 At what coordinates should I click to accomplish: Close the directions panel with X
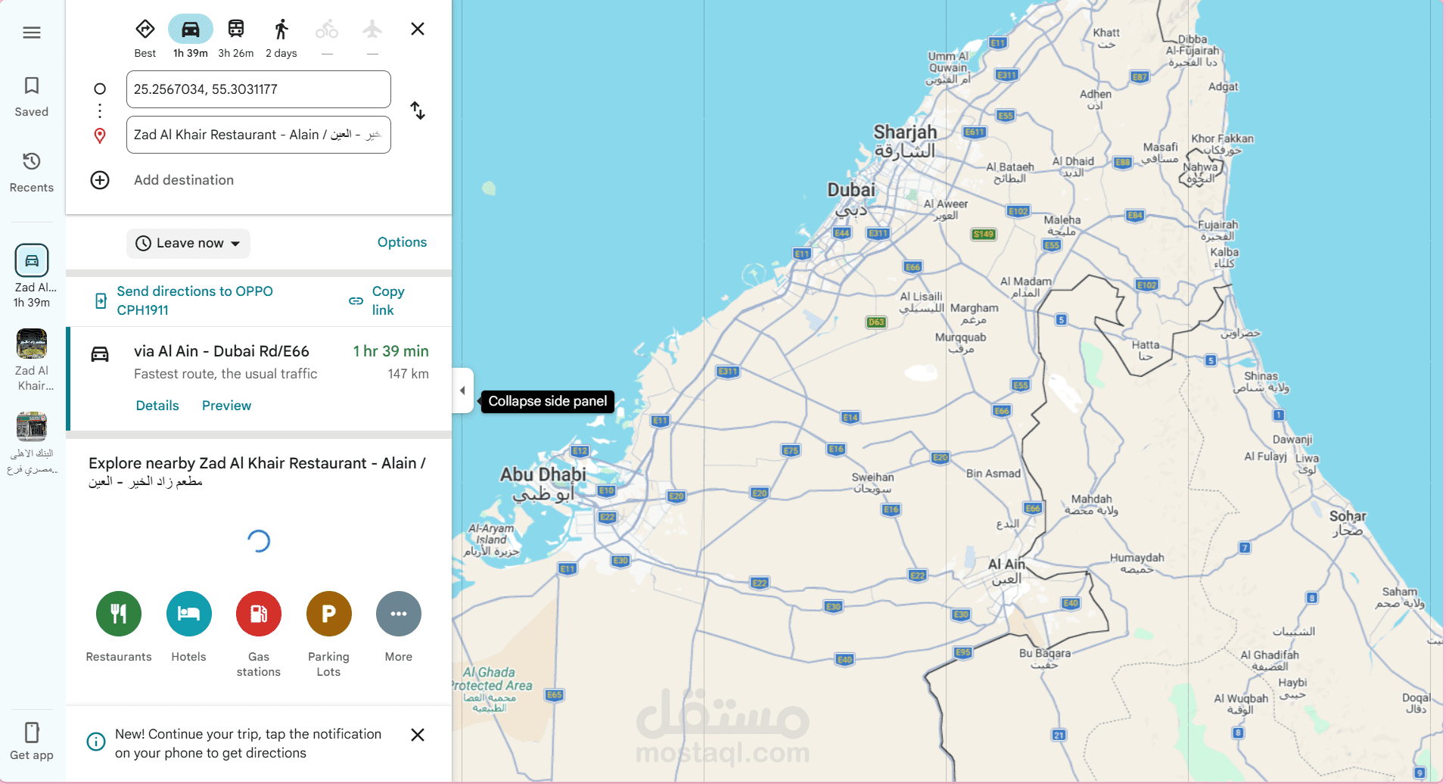418,29
